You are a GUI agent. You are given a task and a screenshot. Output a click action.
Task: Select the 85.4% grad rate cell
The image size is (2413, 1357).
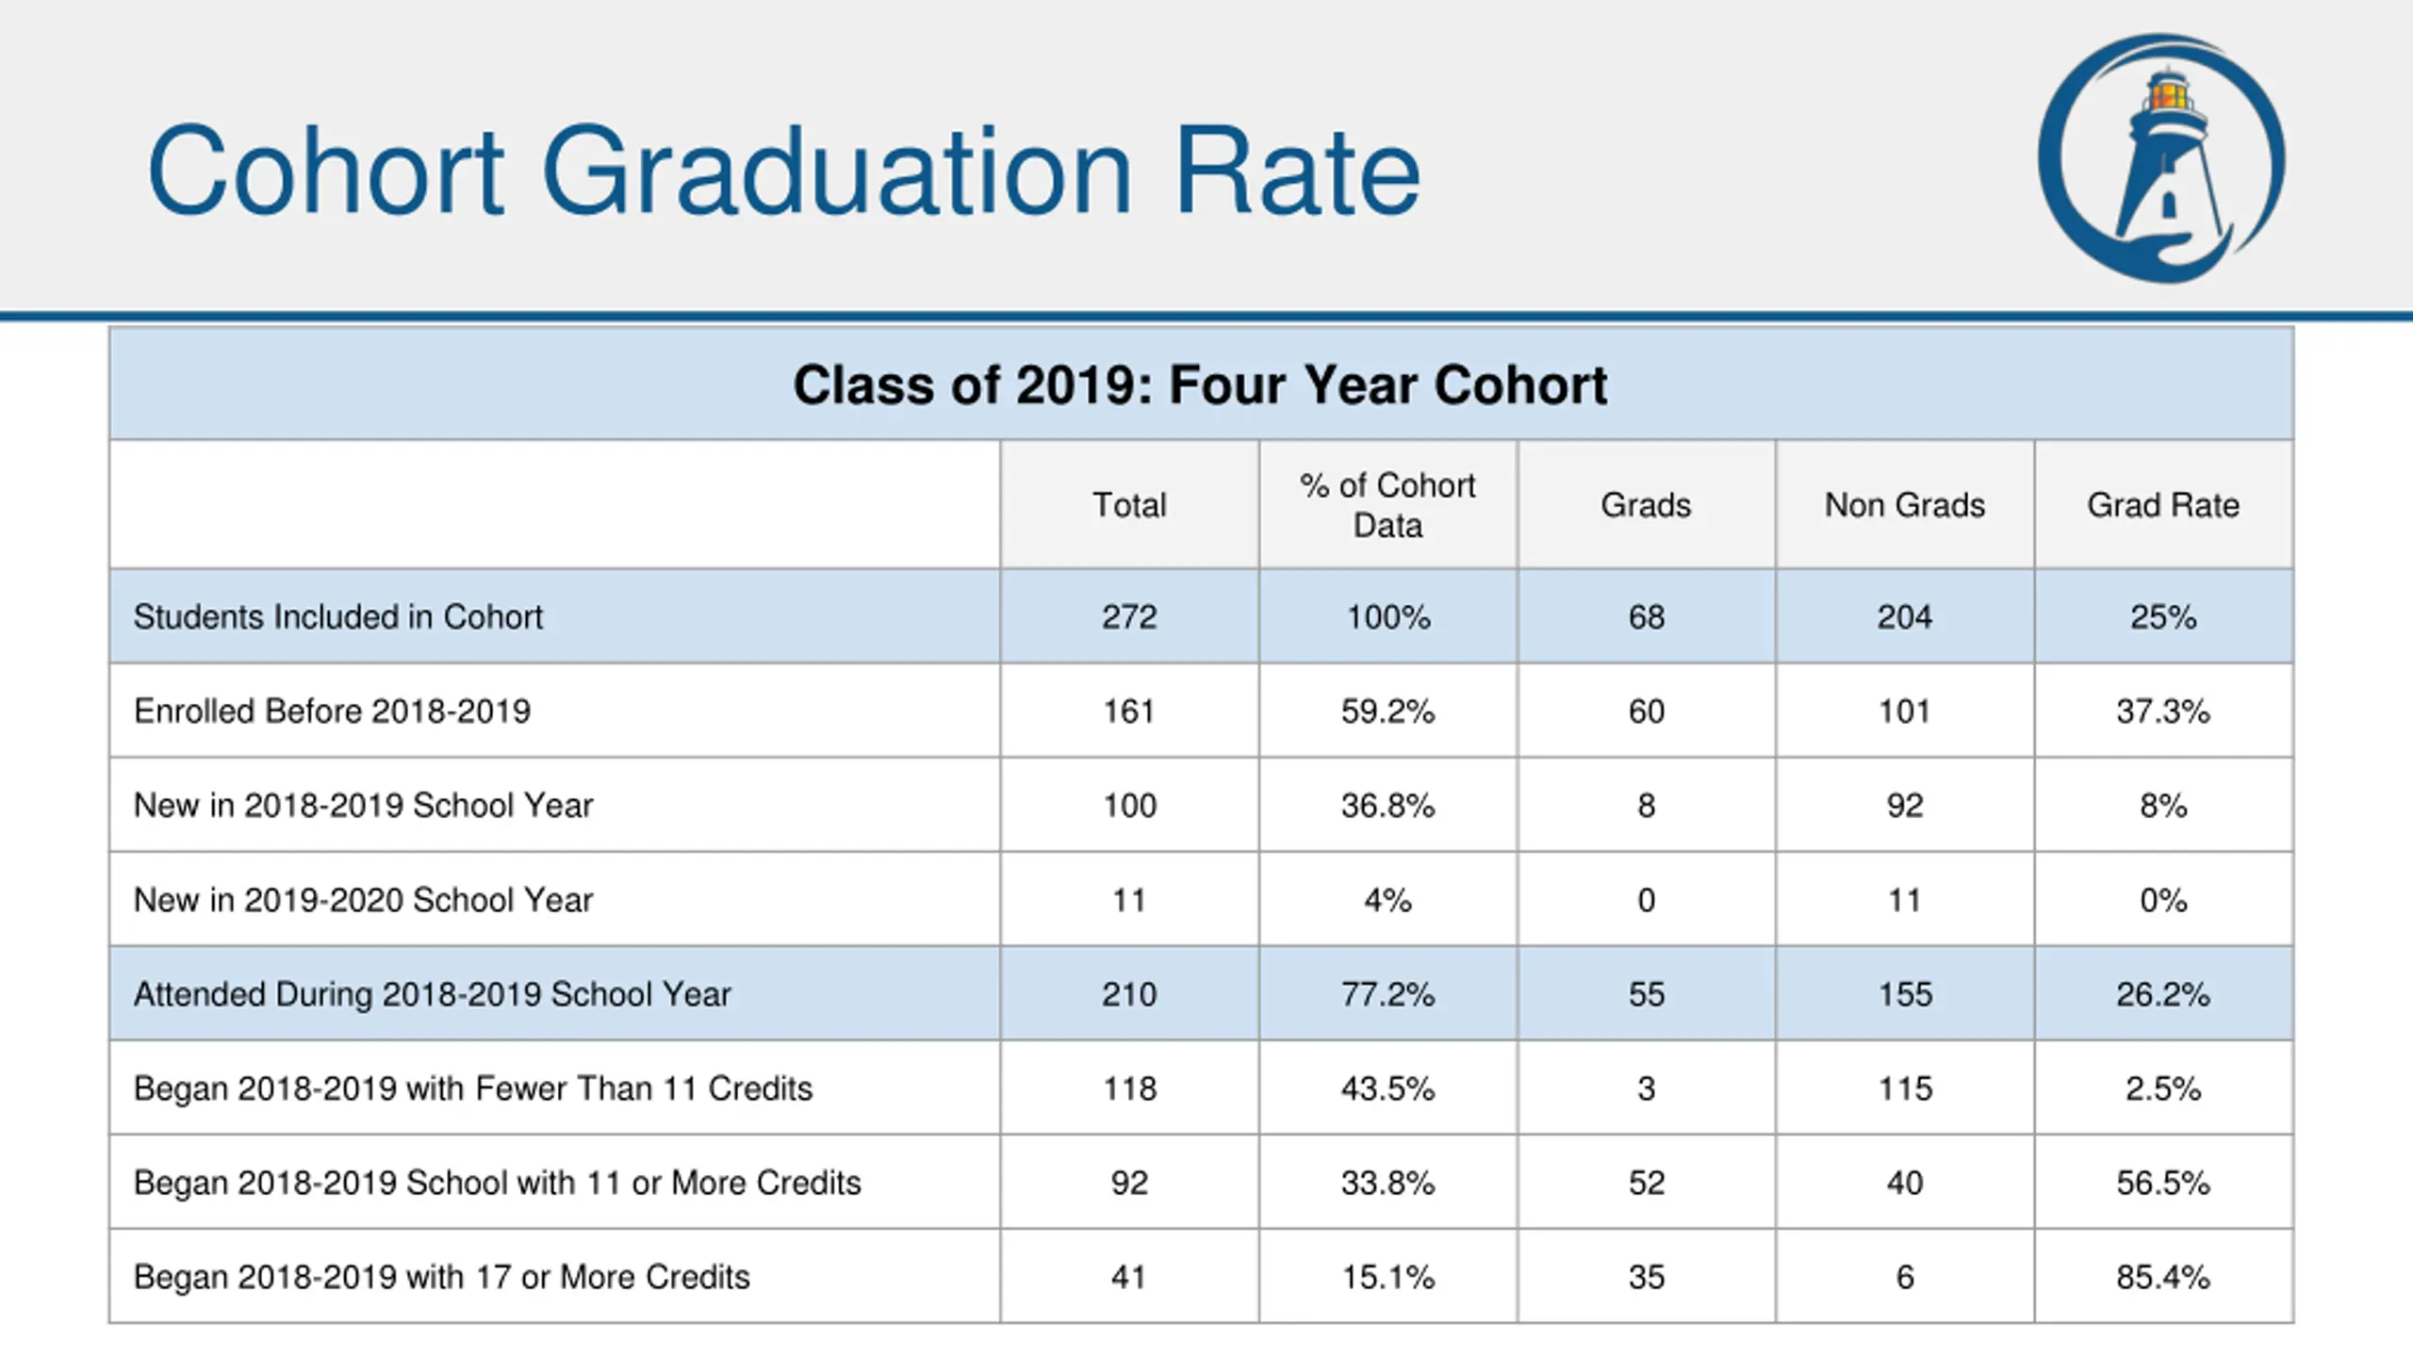point(2162,1277)
